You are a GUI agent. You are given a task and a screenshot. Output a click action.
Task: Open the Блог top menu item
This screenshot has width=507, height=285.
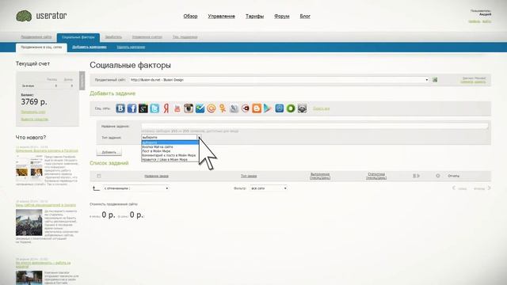305,16
